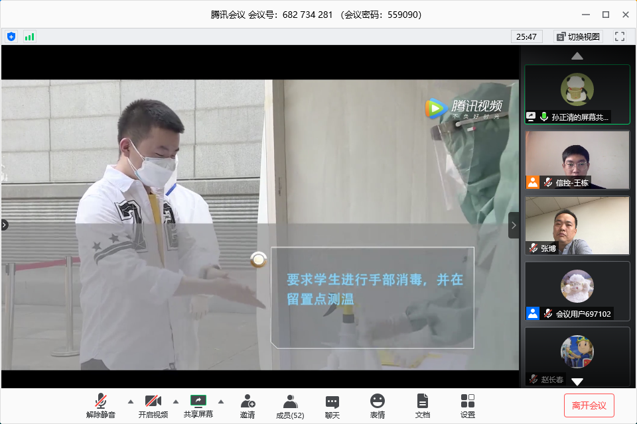Open the Settings (设置) panel
Image resolution: width=637 pixels, height=424 pixels.
pos(468,405)
